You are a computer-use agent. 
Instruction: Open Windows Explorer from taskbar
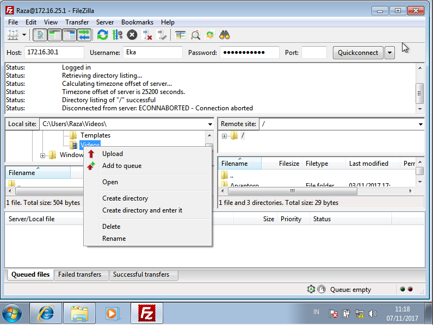(x=79, y=313)
